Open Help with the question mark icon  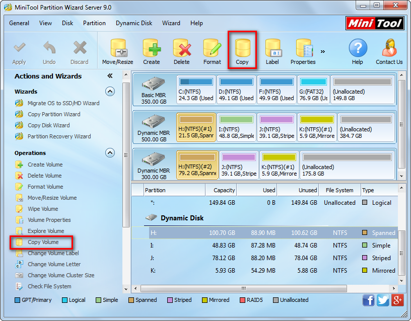tap(358, 48)
